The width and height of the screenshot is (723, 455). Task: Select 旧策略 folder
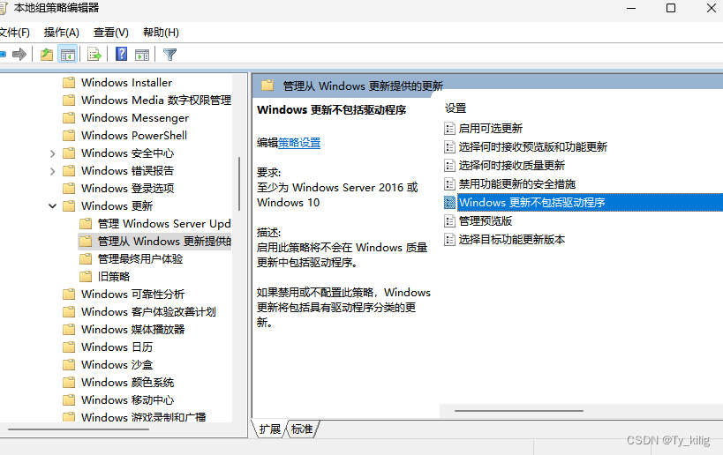click(x=113, y=276)
